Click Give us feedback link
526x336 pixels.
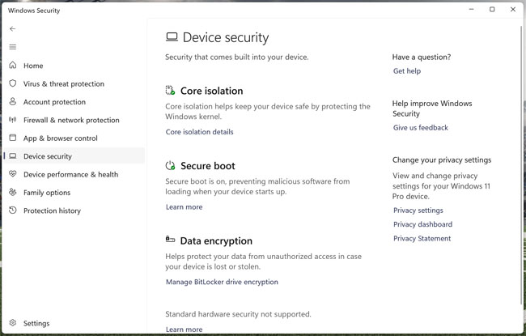point(420,128)
